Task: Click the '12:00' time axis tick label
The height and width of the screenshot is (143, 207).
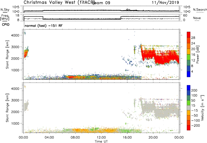Action: click(101, 138)
